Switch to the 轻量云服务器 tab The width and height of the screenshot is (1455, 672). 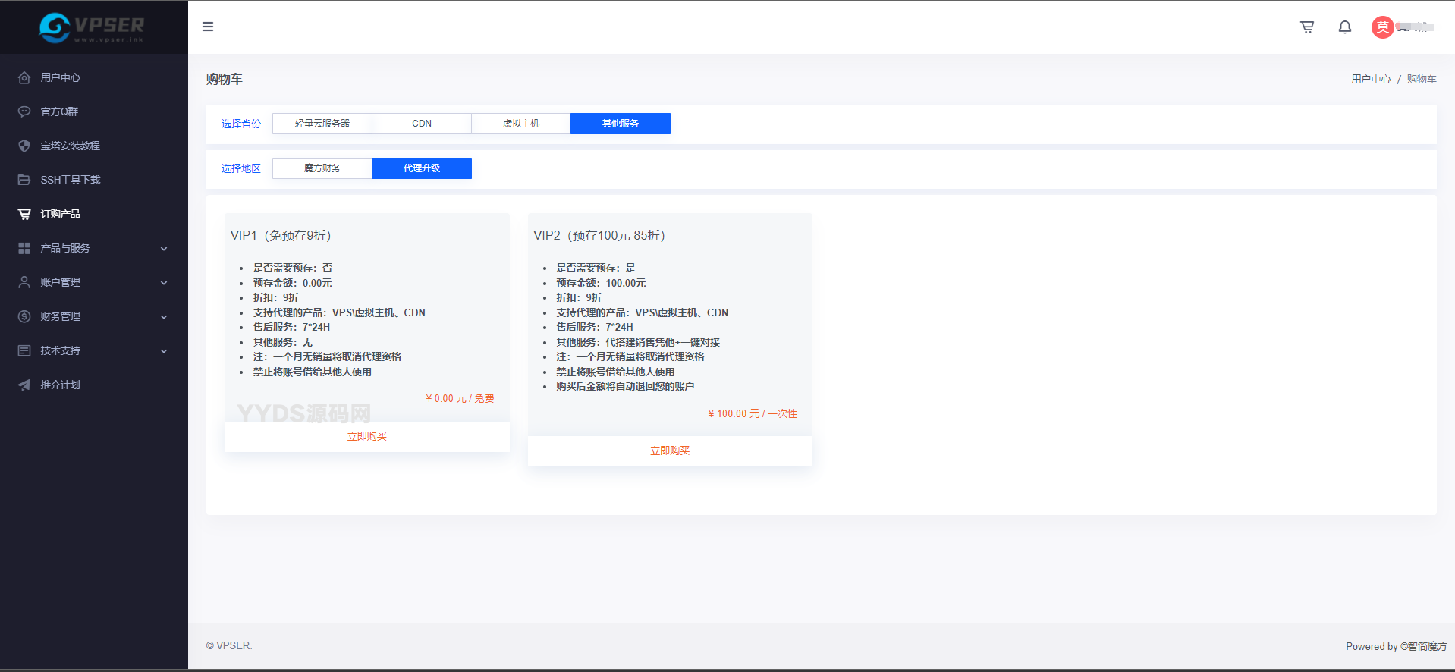coord(322,124)
